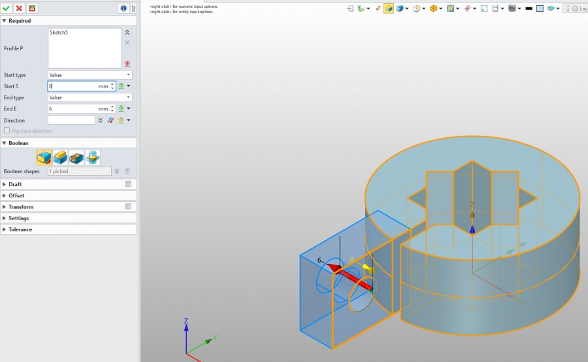Screen dimensions: 588x362
Task: Enable the Draft section checkbox
Action: 128,184
